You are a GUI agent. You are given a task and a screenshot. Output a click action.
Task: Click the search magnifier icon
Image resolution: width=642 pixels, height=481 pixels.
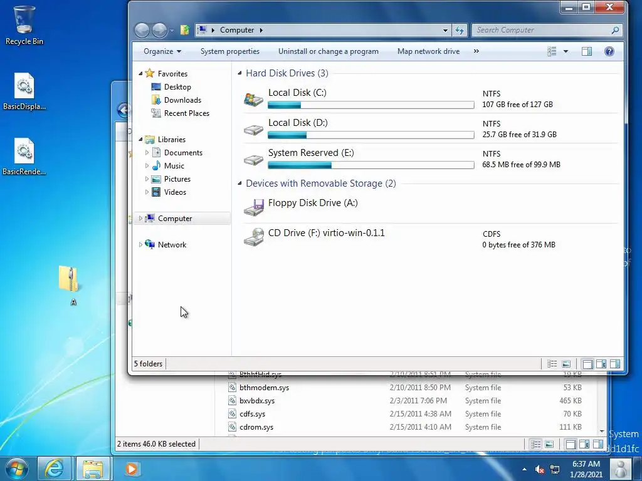click(x=614, y=30)
